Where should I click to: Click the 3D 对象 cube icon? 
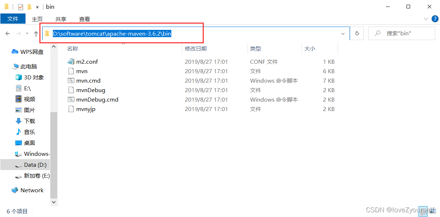click(x=19, y=77)
